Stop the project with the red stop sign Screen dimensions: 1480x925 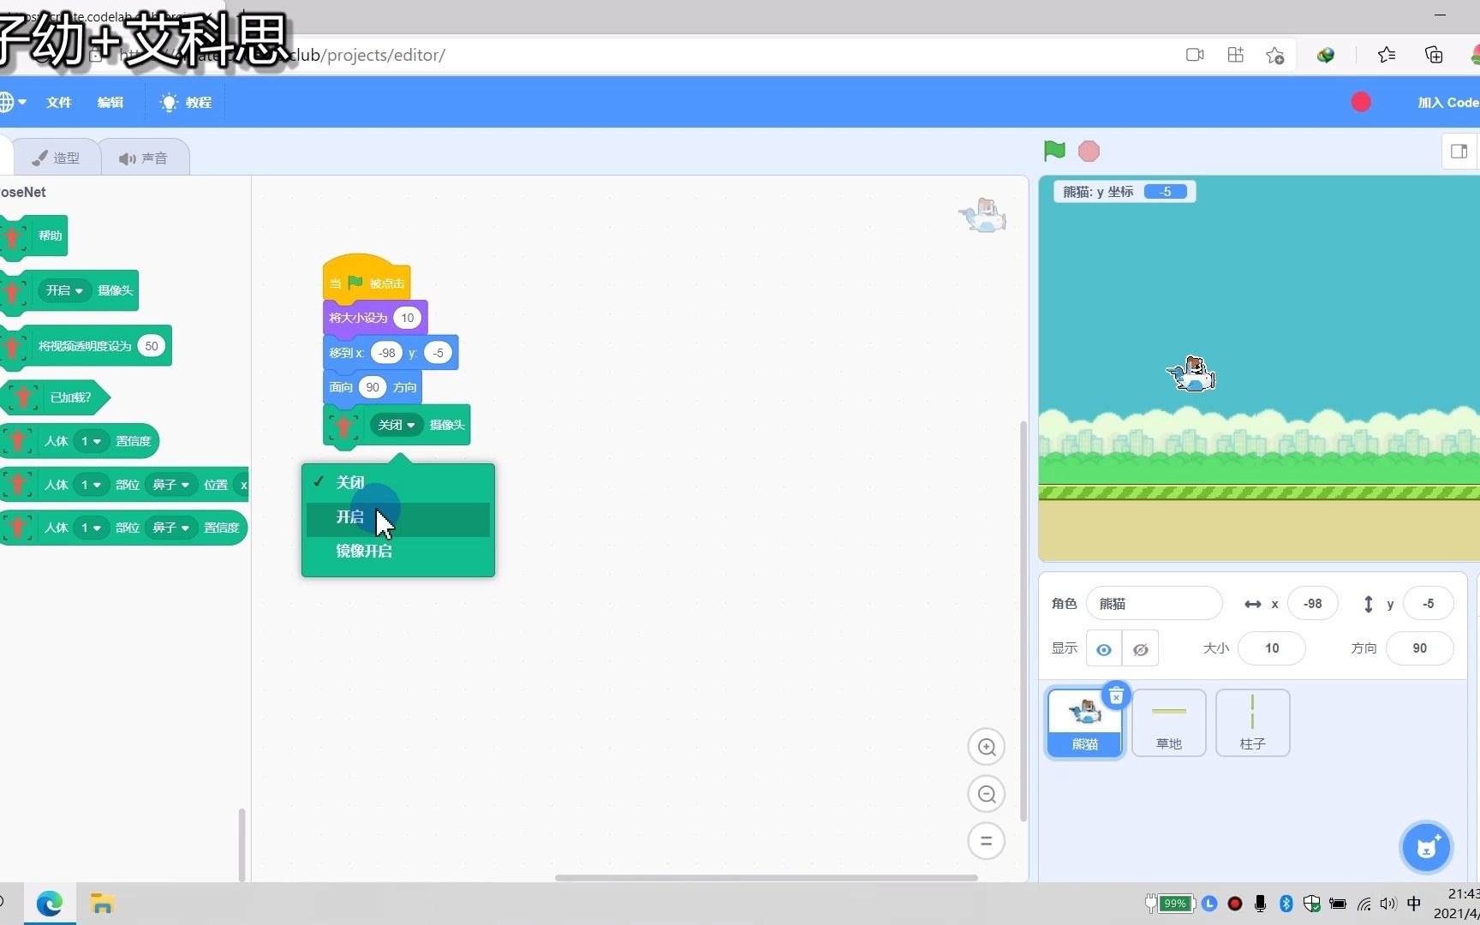[1089, 152]
